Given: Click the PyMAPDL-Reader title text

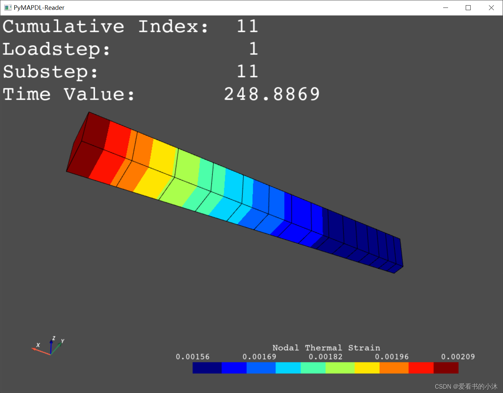Looking at the screenshot, I should 39,8.
